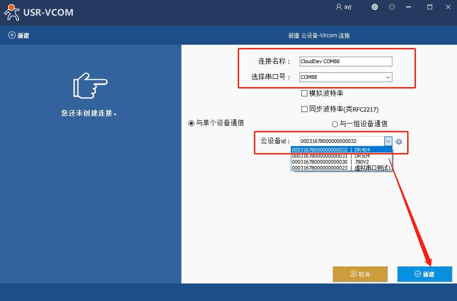Click the USR-VCOM logo icon
The width and height of the screenshot is (457, 301).
pyautogui.click(x=12, y=12)
